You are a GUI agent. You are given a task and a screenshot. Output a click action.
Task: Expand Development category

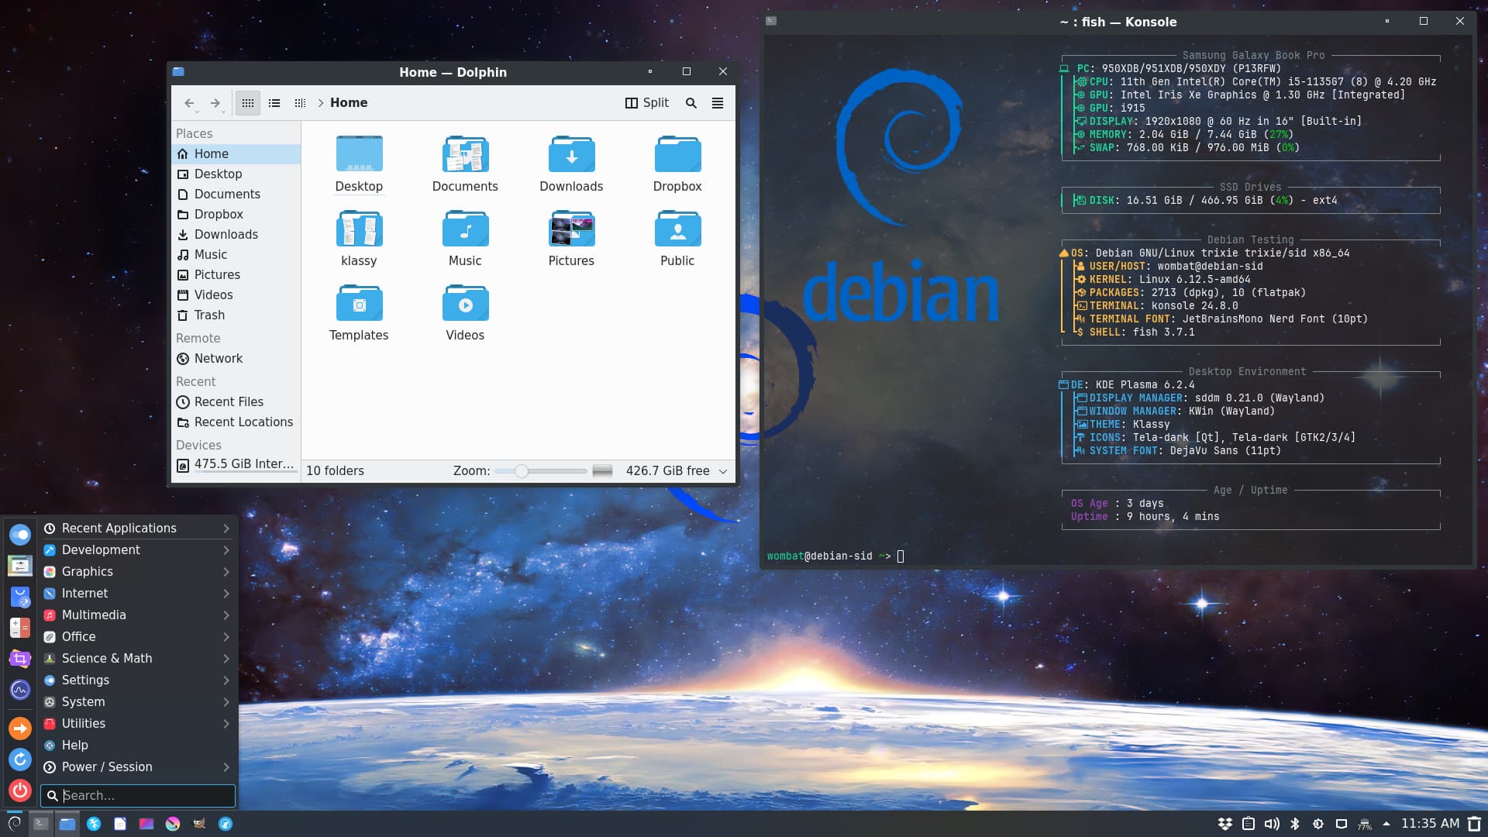(137, 550)
